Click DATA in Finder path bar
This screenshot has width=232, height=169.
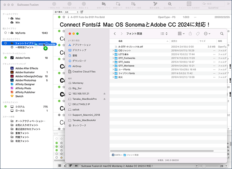[116, 155]
